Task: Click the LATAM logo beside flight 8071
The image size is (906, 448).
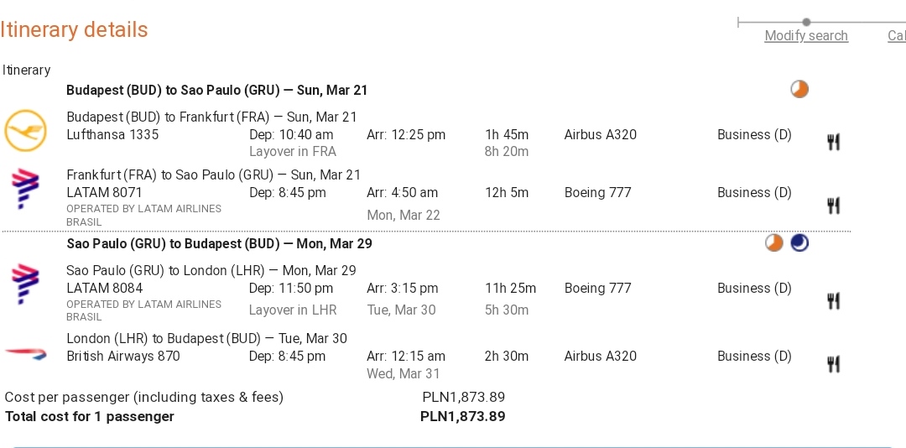Action: pos(25,189)
